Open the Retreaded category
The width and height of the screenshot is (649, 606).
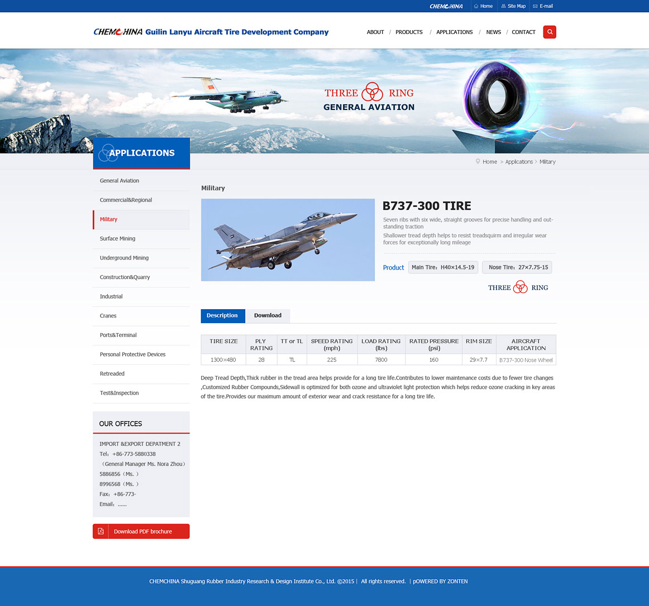point(141,374)
